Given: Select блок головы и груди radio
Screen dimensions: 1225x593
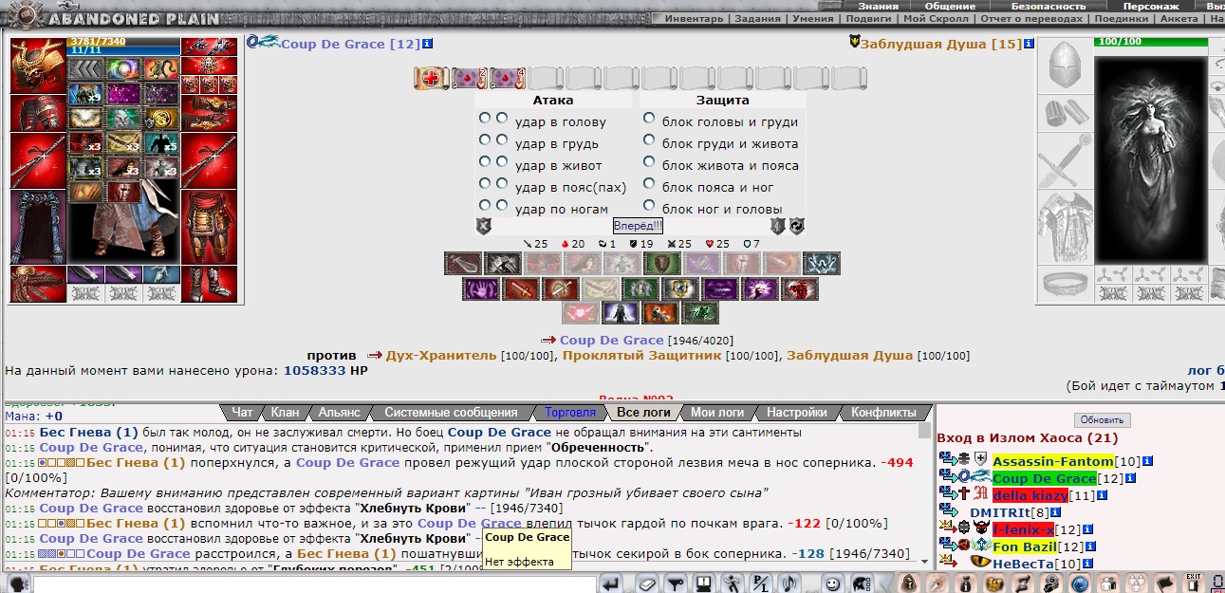Looking at the screenshot, I should (x=649, y=119).
